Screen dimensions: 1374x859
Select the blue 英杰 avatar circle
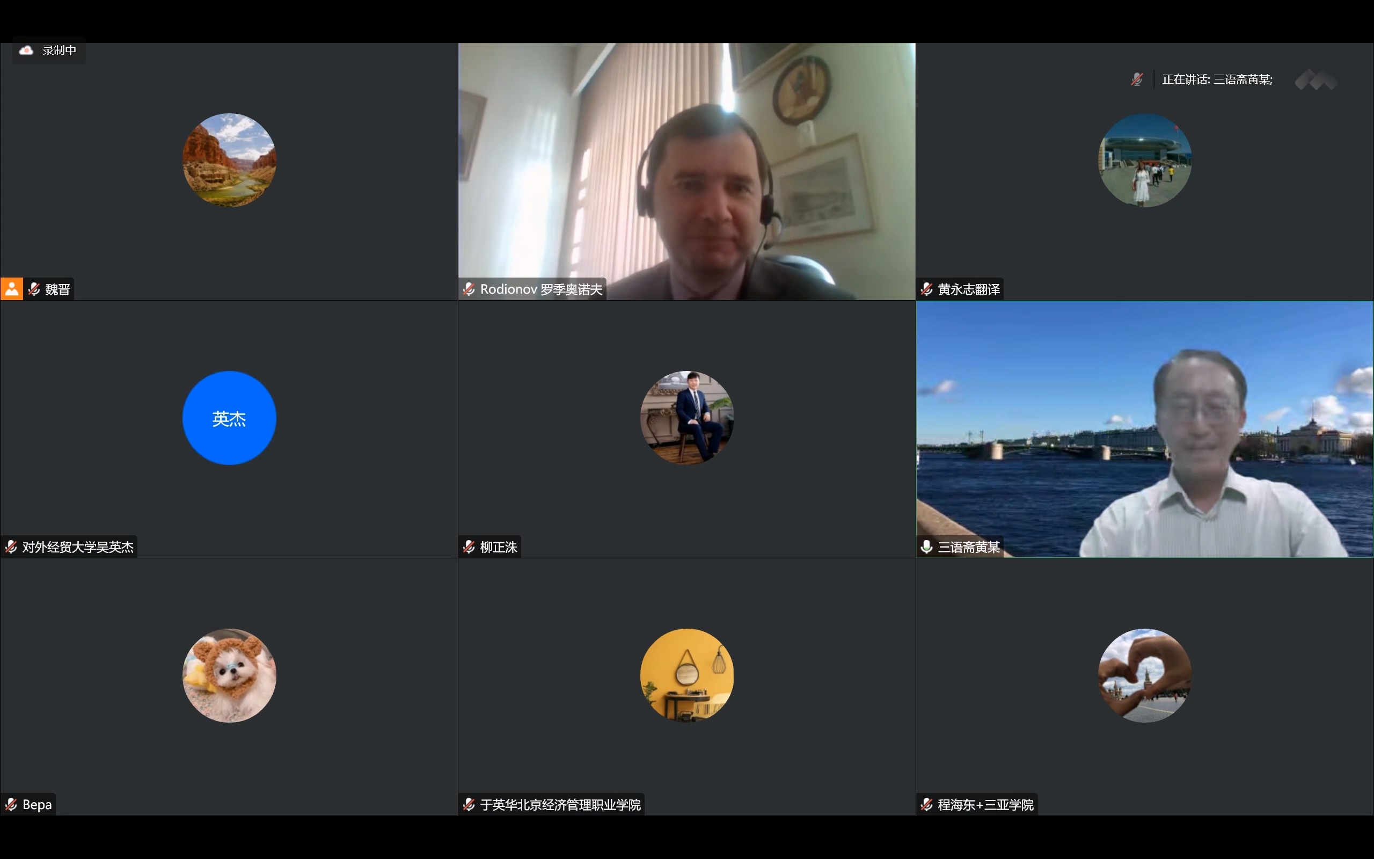pyautogui.click(x=229, y=418)
